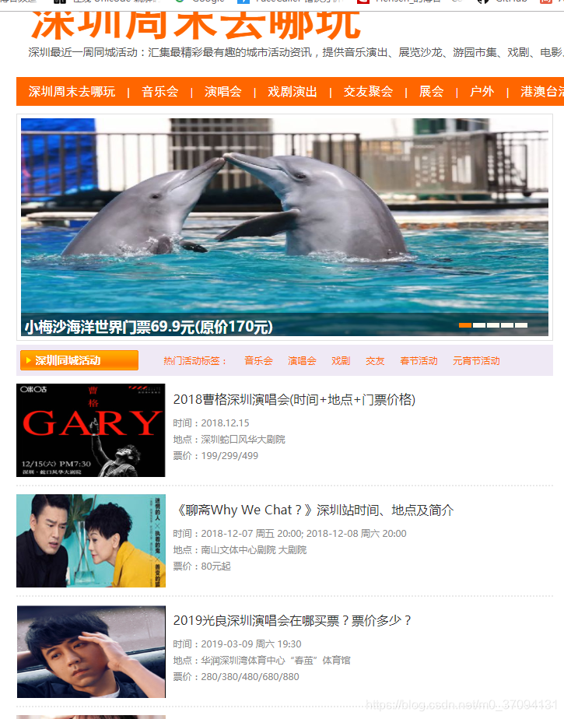Open the 2019光良深圳演唱会 article title
Image resolution: width=564 pixels, height=719 pixels.
(x=293, y=620)
